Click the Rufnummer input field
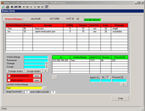This screenshot has width=145, height=111. click(36, 60)
